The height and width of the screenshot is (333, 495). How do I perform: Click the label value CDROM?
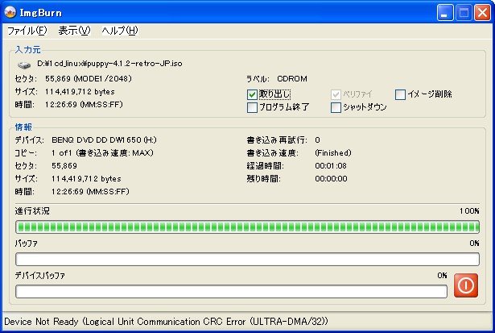pos(292,79)
